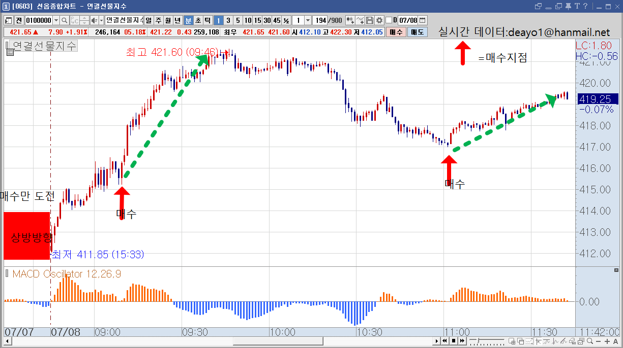Stop chart playback at the bottom

tap(453, 341)
